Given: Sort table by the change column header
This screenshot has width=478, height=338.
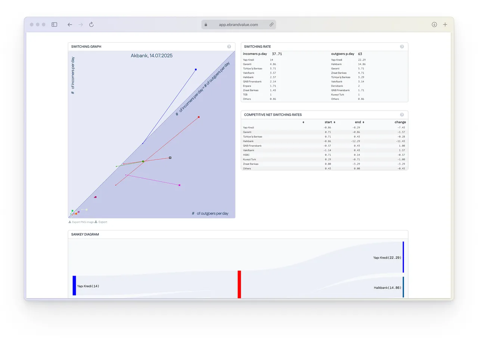Looking at the screenshot, I should 400,122.
